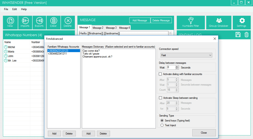Open the Imports tool
The width and height of the screenshot is (253, 139).
[25, 22]
